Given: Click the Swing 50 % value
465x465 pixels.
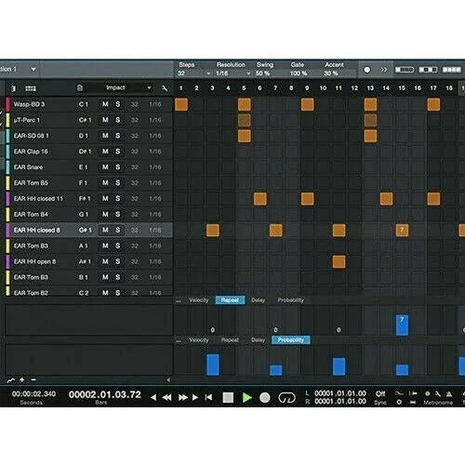Looking at the screenshot, I should click(x=262, y=73).
